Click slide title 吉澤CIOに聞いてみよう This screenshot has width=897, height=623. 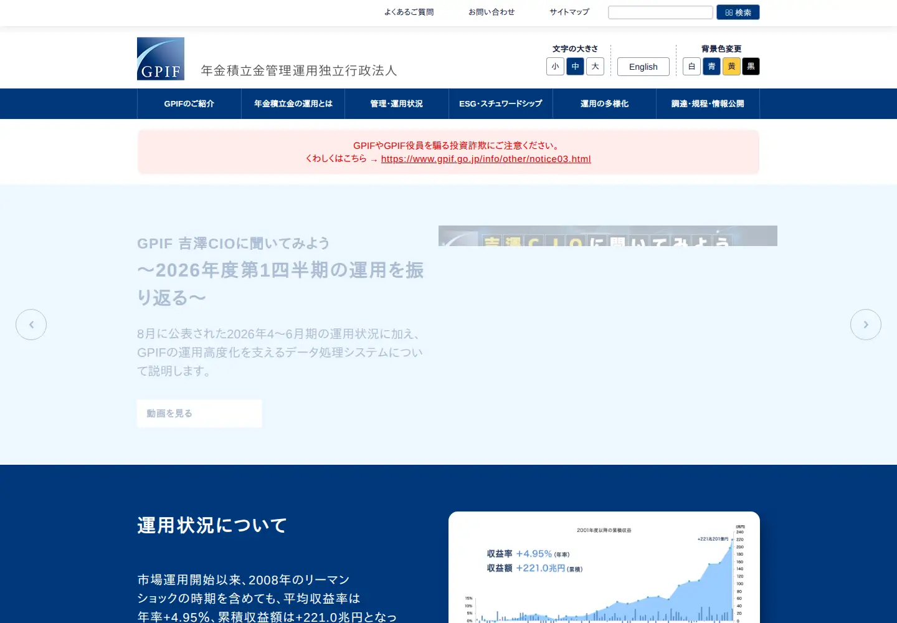tap(233, 244)
